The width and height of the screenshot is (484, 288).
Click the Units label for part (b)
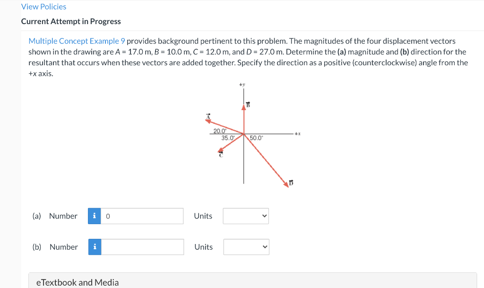203,246
